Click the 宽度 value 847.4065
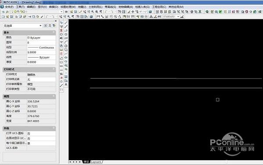The image size is (263, 165). coord(41,121)
